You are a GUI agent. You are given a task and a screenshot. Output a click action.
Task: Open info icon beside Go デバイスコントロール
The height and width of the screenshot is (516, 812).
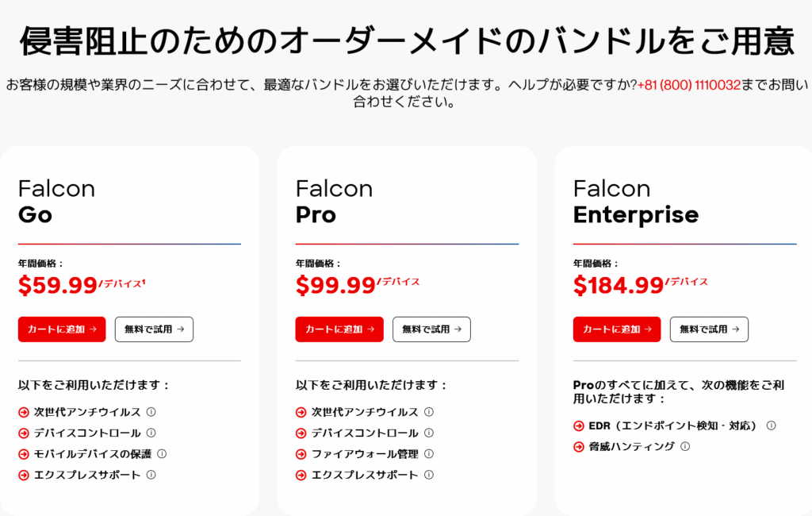pyautogui.click(x=151, y=433)
